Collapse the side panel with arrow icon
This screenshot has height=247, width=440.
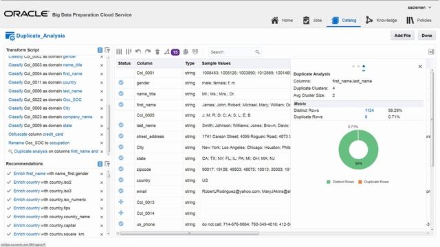[431, 52]
